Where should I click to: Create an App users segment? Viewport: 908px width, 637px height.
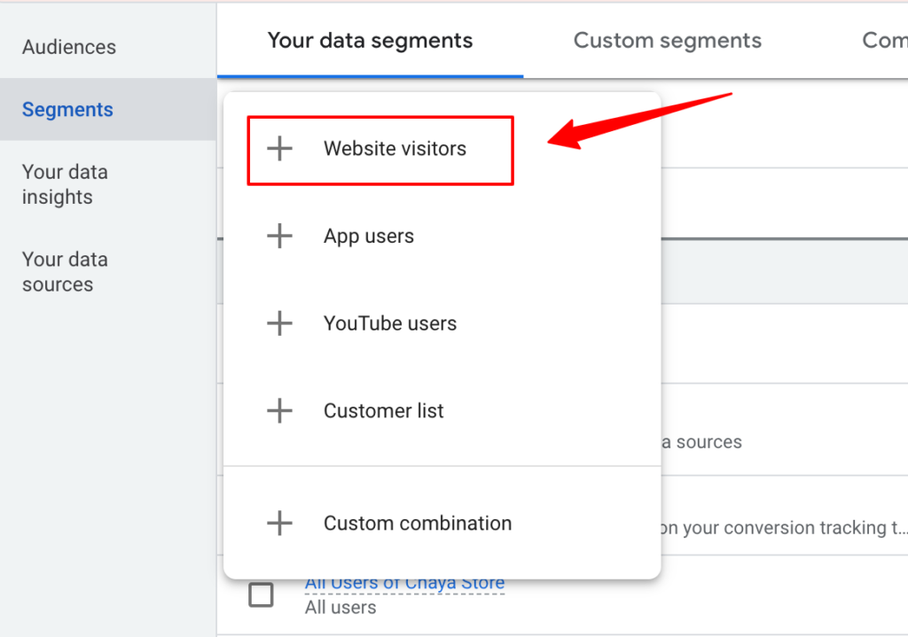(x=369, y=236)
